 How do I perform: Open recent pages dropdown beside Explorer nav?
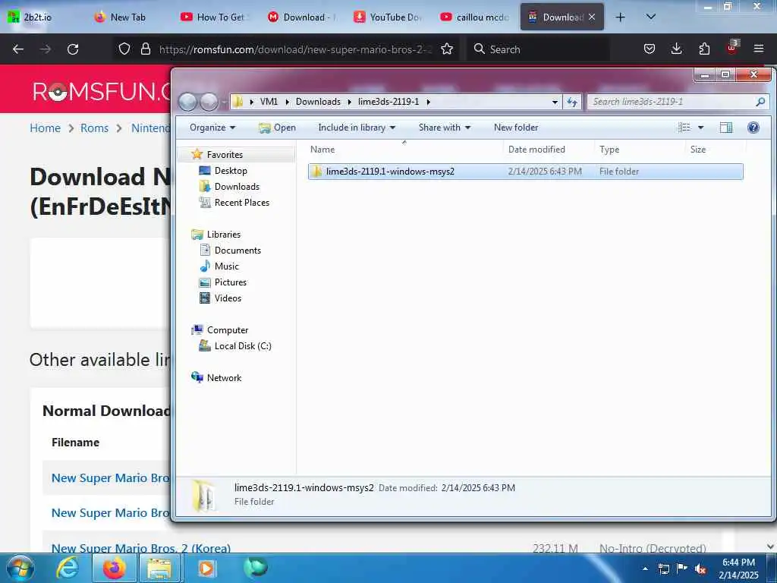tap(224, 102)
